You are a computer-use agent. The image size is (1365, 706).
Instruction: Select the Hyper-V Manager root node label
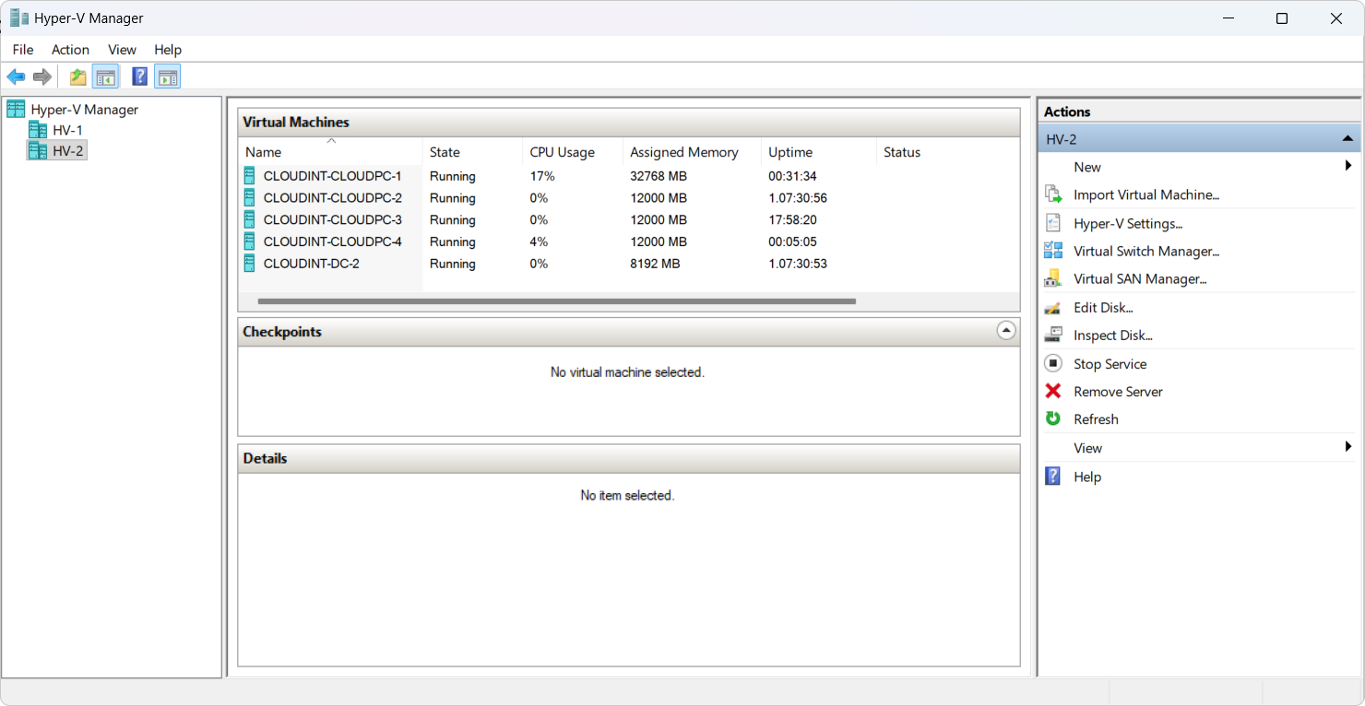pyautogui.click(x=85, y=109)
